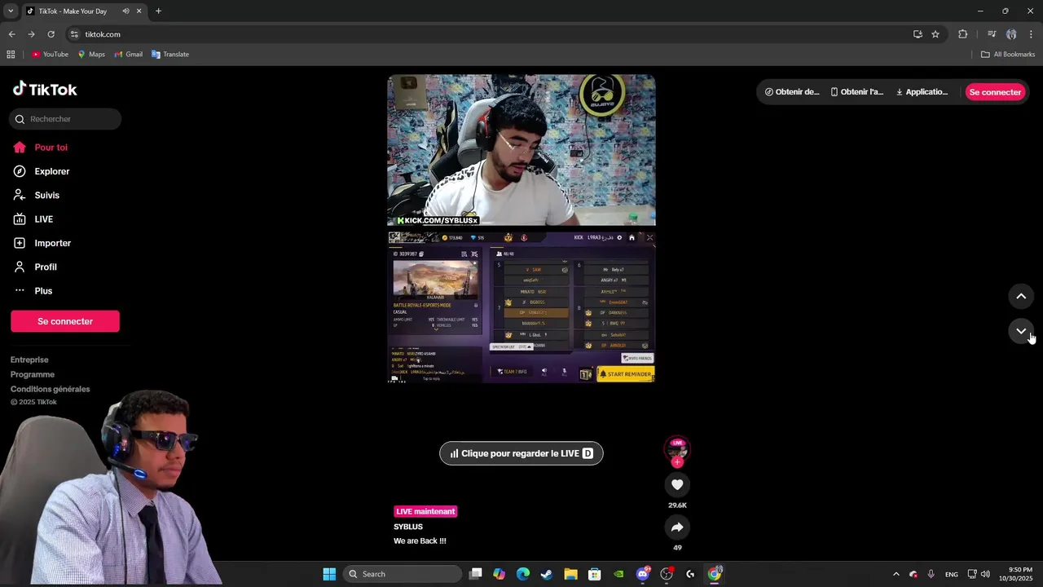Click the red Se connecter sidebar button
The height and width of the screenshot is (587, 1043).
coord(65,321)
